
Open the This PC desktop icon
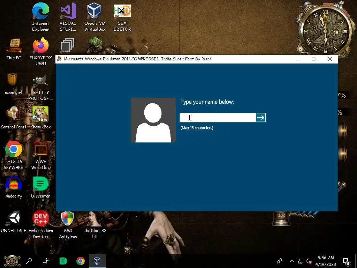coord(14,50)
